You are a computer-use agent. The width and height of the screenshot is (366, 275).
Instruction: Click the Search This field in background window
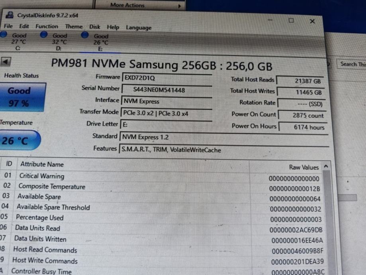coord(352,64)
